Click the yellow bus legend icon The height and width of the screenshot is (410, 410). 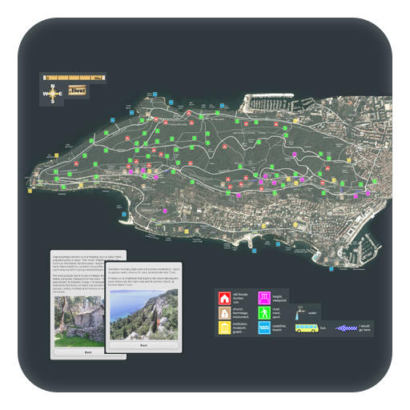click(x=307, y=328)
